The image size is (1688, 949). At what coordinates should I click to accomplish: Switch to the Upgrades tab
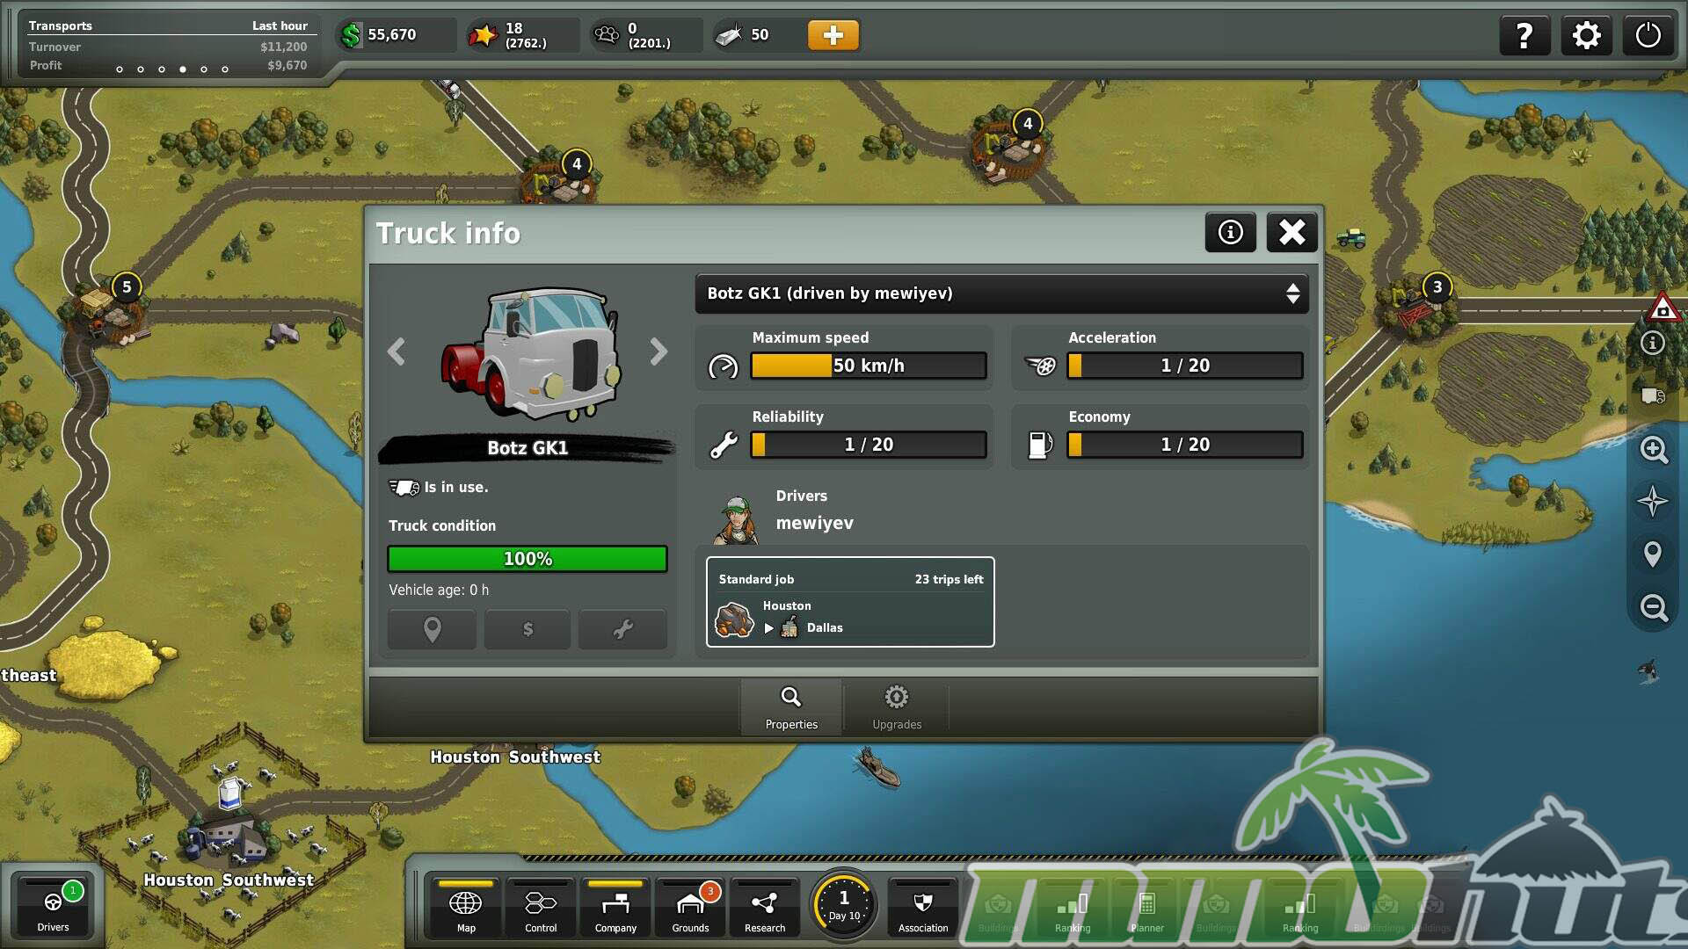click(896, 707)
